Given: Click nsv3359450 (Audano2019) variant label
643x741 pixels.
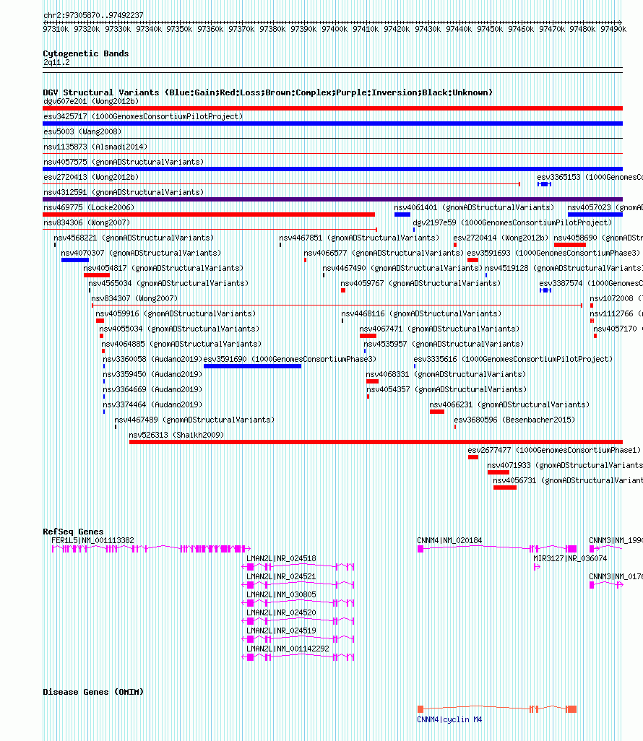Looking at the screenshot, I should click(152, 373).
